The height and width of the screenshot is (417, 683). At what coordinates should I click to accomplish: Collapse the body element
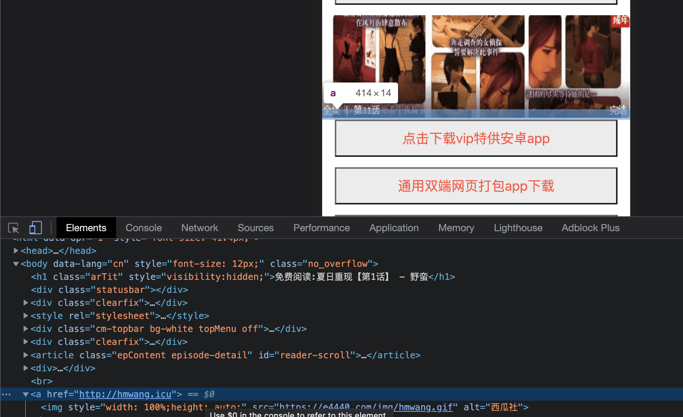point(16,264)
